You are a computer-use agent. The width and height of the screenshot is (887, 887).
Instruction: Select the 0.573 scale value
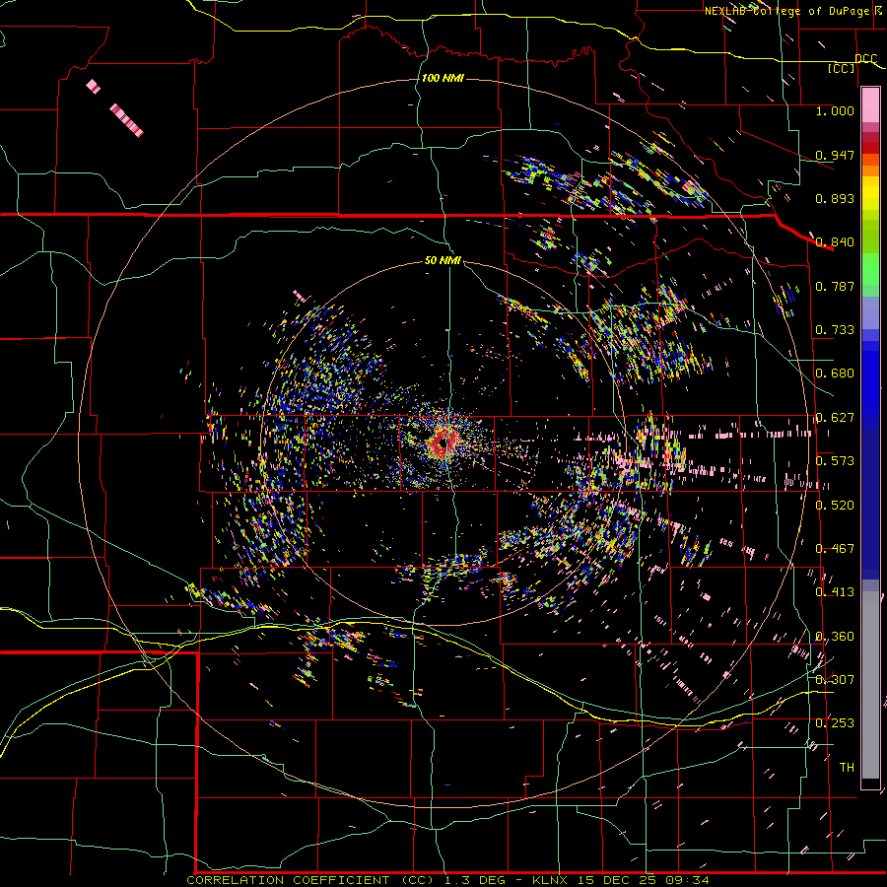pyautogui.click(x=835, y=460)
